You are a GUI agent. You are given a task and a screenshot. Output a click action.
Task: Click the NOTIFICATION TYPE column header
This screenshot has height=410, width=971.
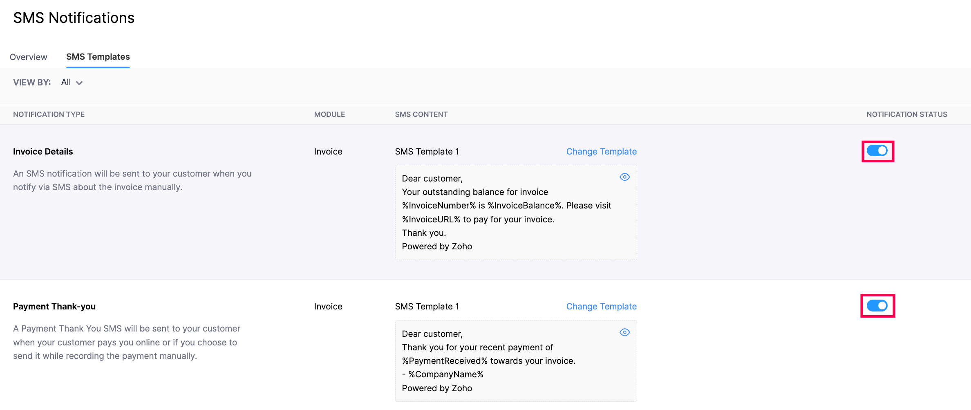pos(49,114)
